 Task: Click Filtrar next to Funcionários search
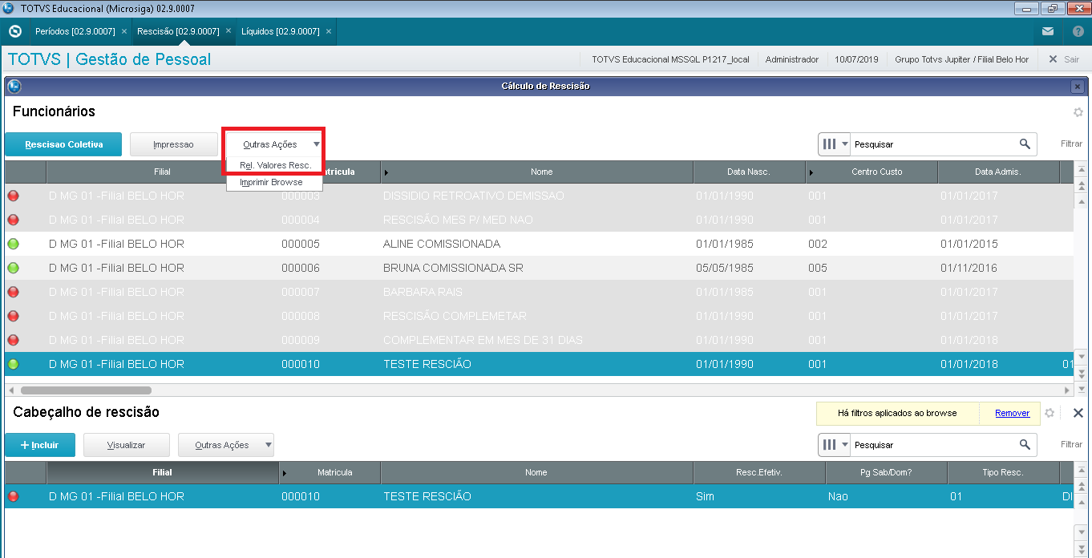tap(1071, 144)
